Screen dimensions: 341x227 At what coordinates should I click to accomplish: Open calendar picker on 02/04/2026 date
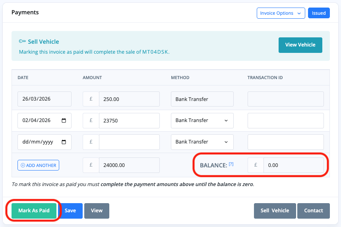point(64,120)
